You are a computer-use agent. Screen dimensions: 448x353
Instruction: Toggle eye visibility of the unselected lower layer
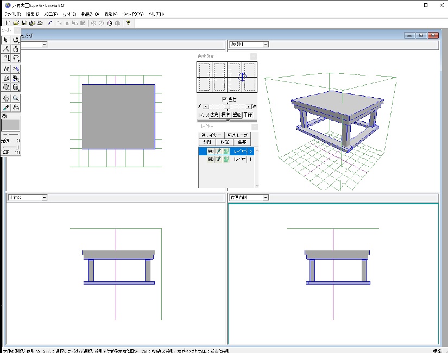[x=210, y=159]
